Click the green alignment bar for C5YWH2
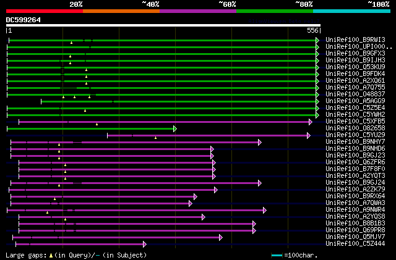The image size is (396, 260). [161, 115]
